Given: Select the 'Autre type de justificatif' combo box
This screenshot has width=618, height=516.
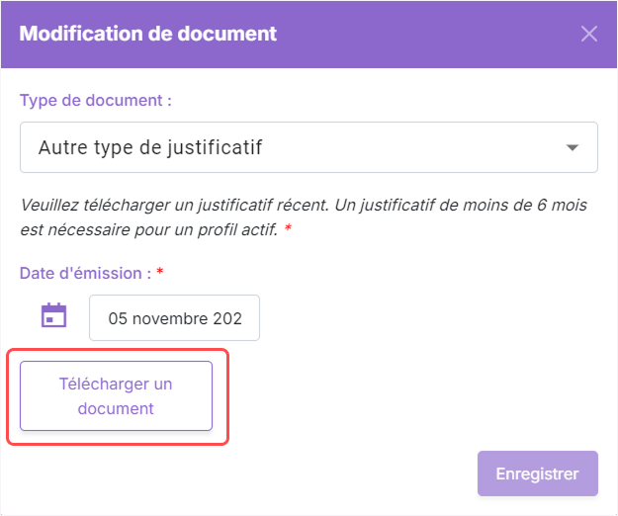Looking at the screenshot, I should (309, 147).
